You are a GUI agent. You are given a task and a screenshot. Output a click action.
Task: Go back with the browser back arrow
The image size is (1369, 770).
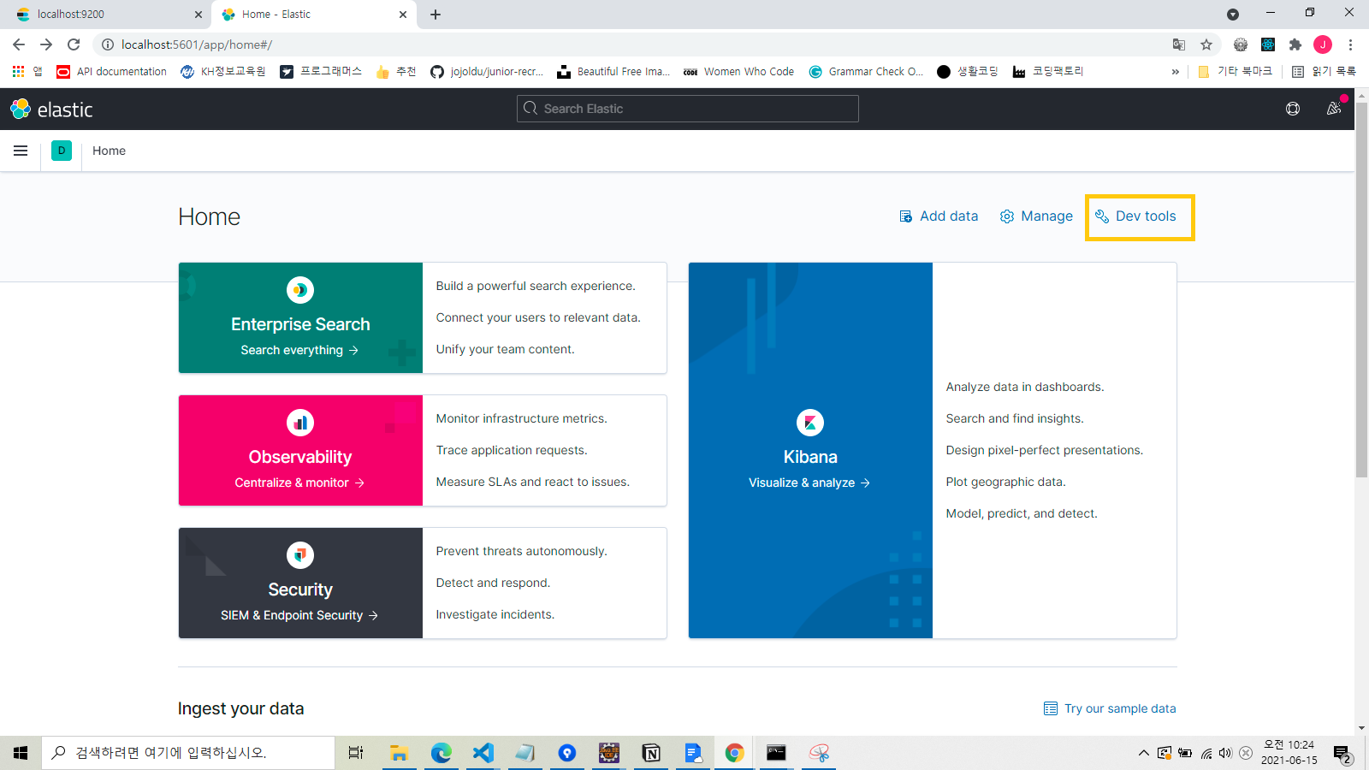click(19, 44)
